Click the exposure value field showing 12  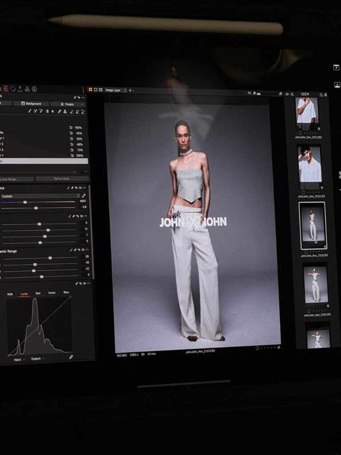click(x=84, y=229)
